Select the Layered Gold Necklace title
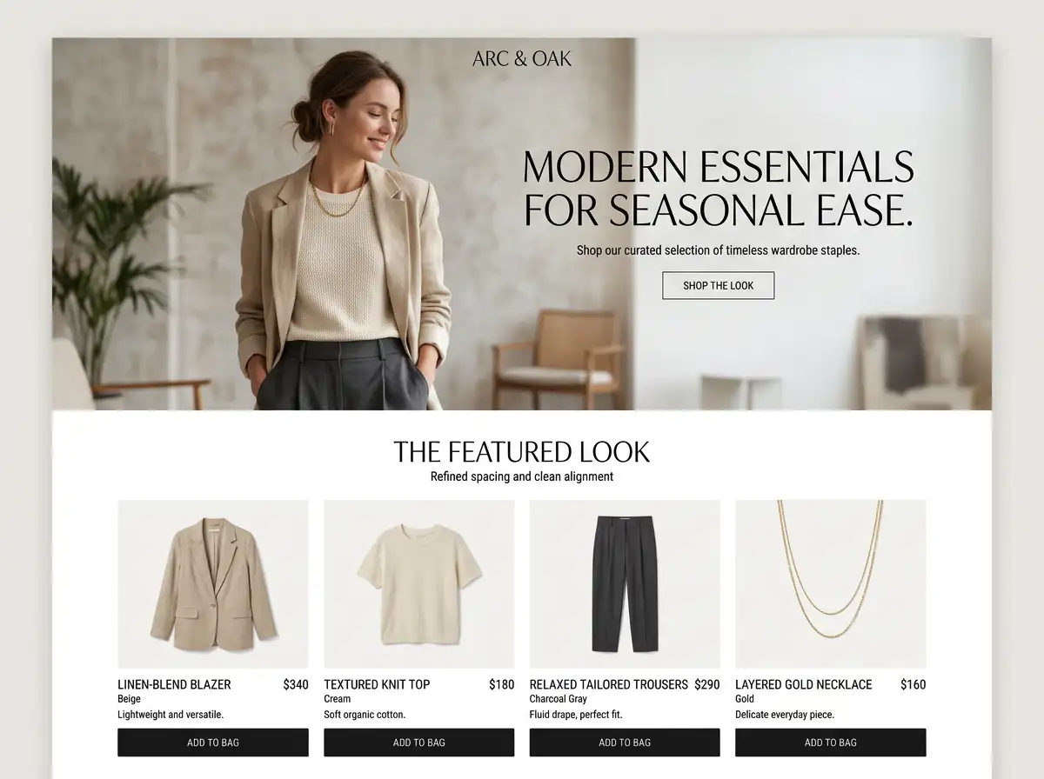The height and width of the screenshot is (779, 1044). (x=803, y=684)
